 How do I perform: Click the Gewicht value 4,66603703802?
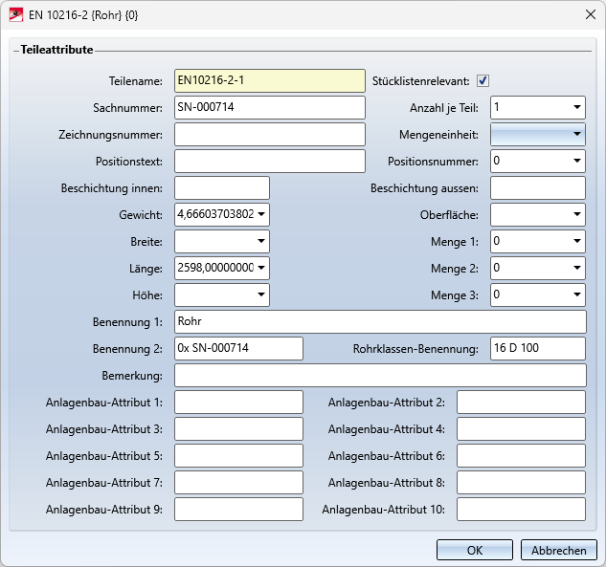pyautogui.click(x=215, y=214)
